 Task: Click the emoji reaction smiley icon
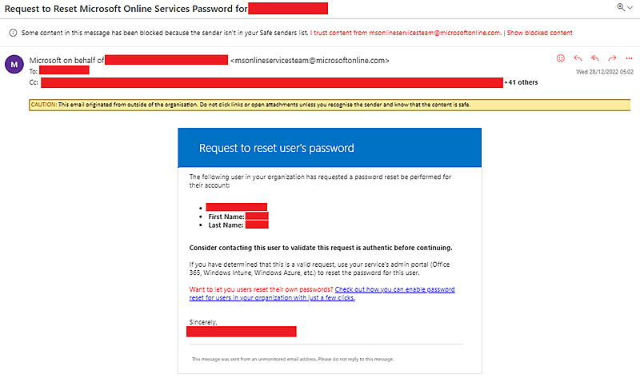(x=561, y=58)
